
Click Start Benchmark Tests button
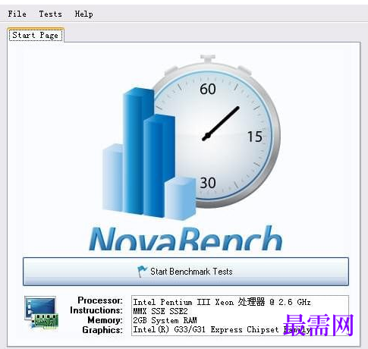[x=186, y=272]
